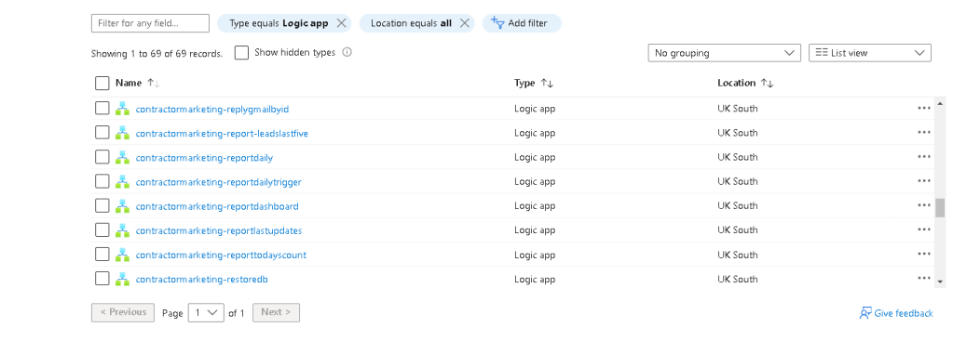953x354 pixels.
Task: Open more options for contractormarketing-reportdaily row
Action: click(x=924, y=156)
